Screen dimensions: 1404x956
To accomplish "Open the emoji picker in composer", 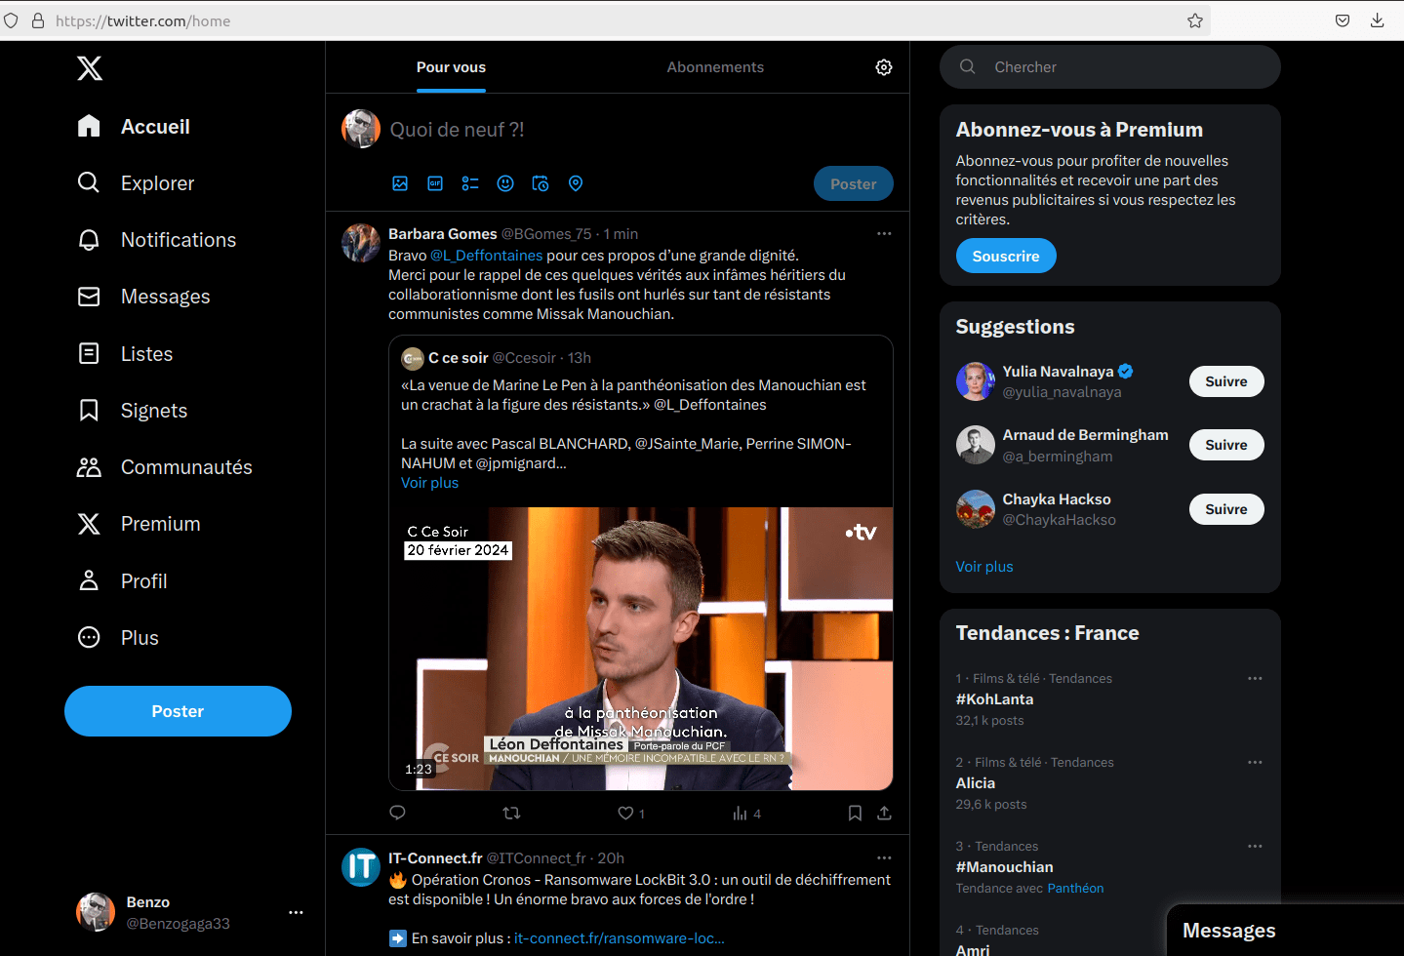I will pos(505,183).
